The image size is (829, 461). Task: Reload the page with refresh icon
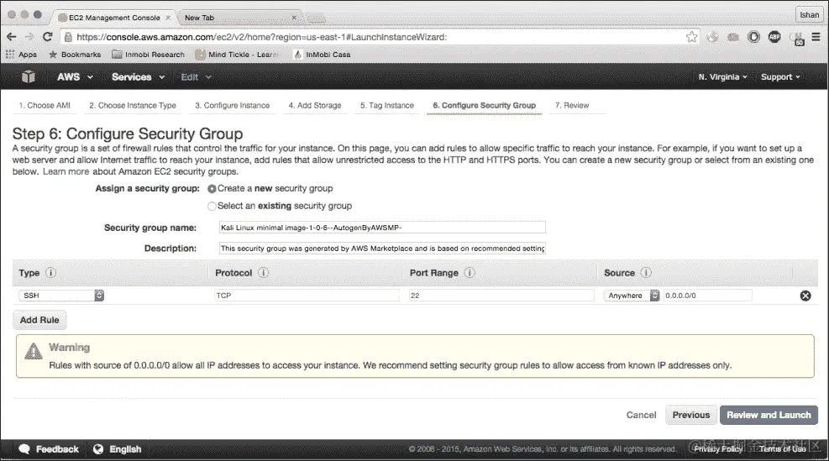tap(48, 37)
